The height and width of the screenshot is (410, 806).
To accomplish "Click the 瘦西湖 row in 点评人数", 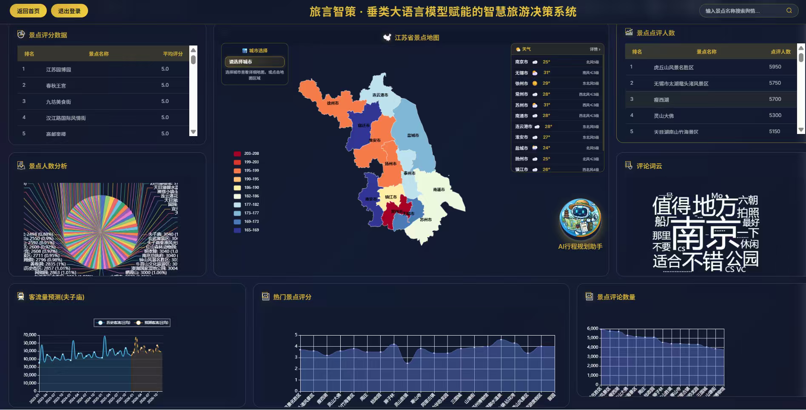I will point(711,99).
